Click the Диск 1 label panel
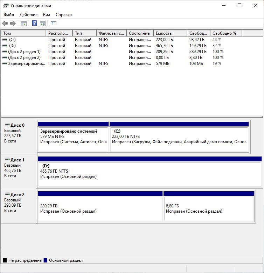264x273 pixels. [19, 172]
